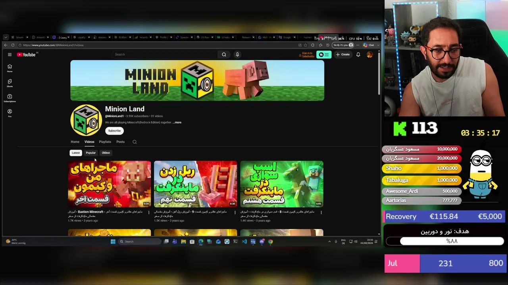
Task: Go back to the previous page
Action: pos(6,45)
